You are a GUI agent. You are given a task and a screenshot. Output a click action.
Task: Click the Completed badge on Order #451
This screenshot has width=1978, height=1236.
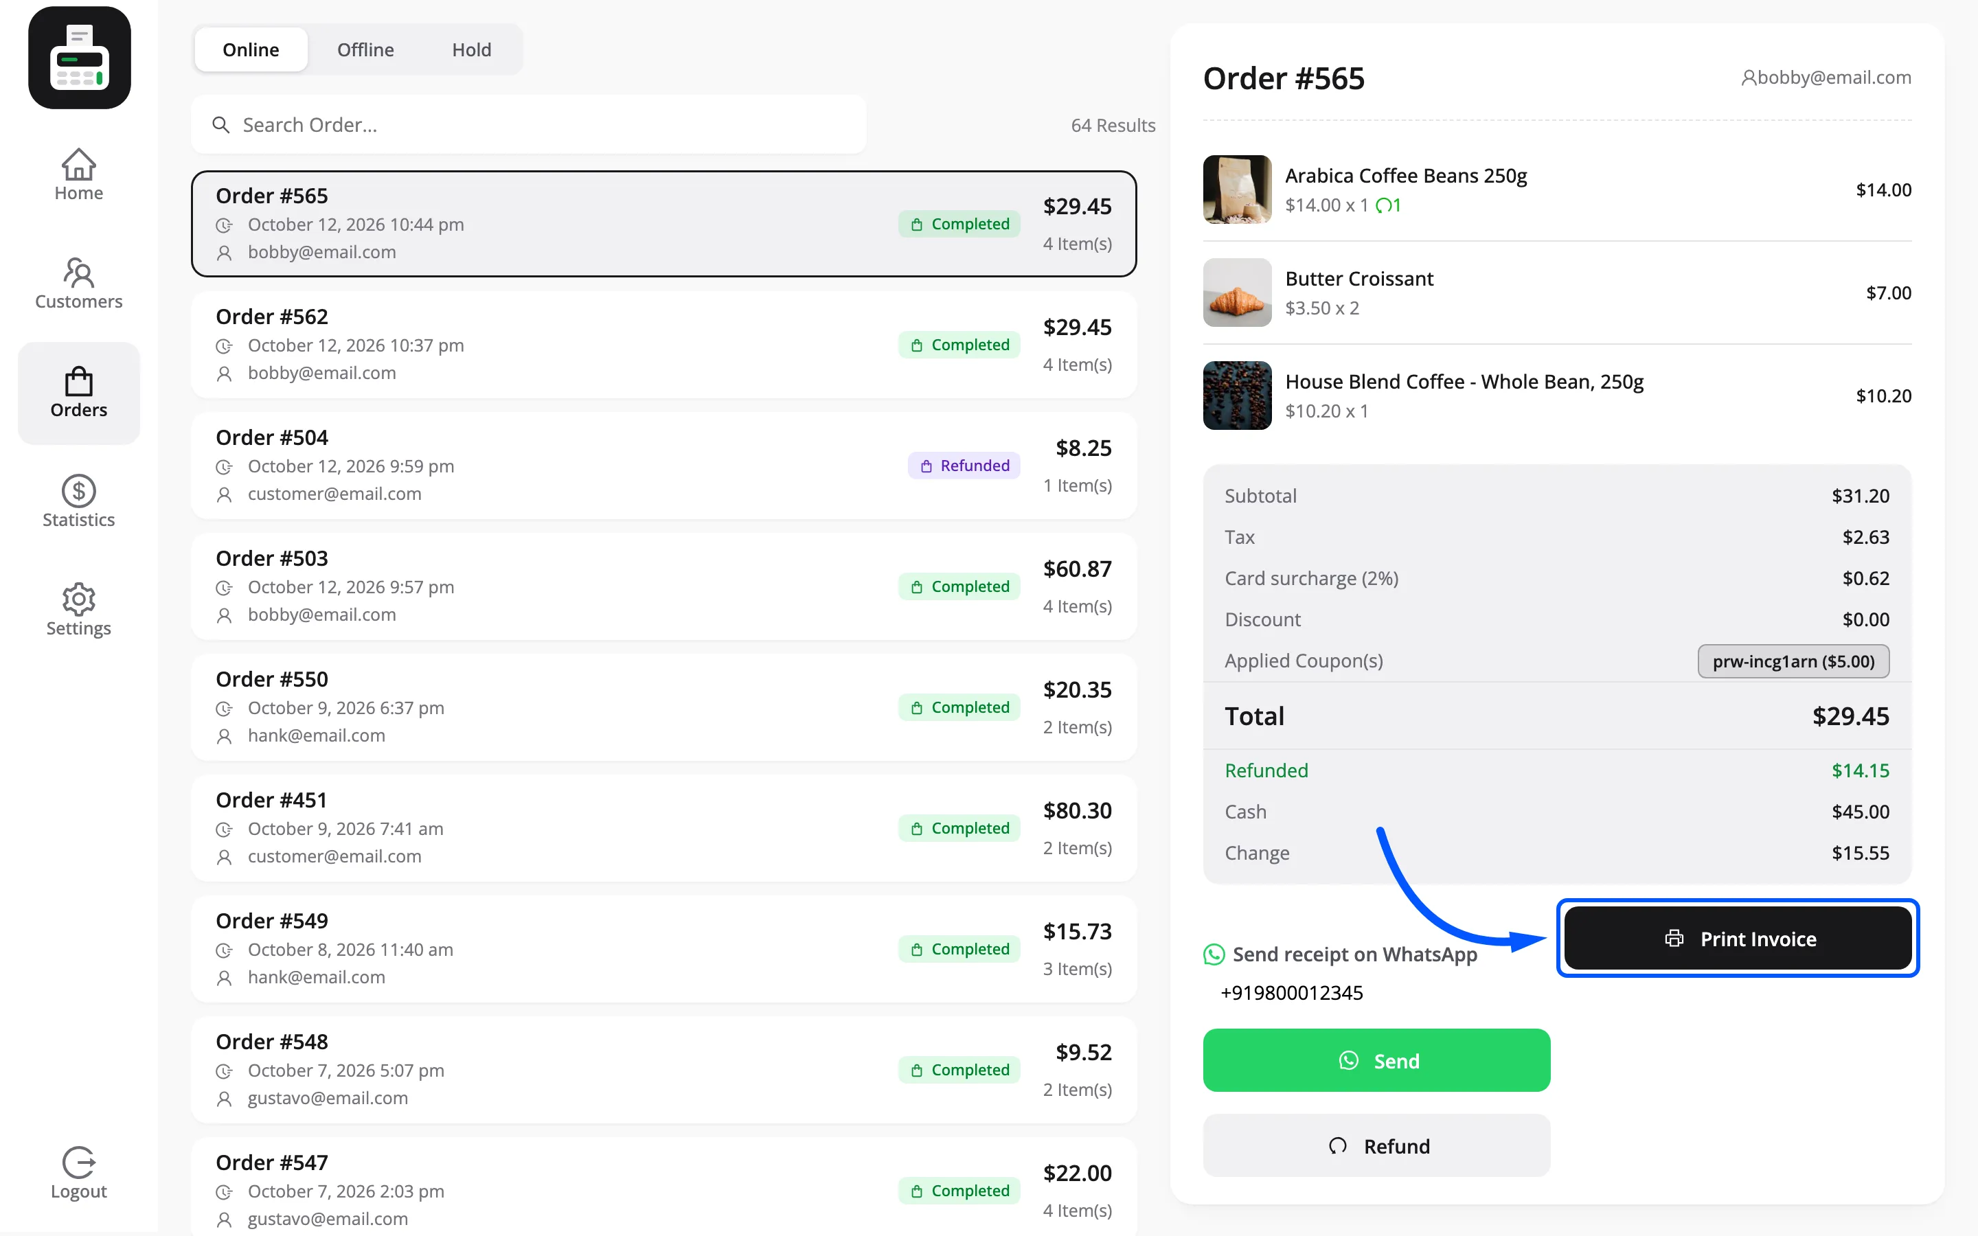(959, 828)
